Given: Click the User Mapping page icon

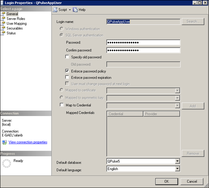Looking at the screenshot, I should (x=3, y=23).
